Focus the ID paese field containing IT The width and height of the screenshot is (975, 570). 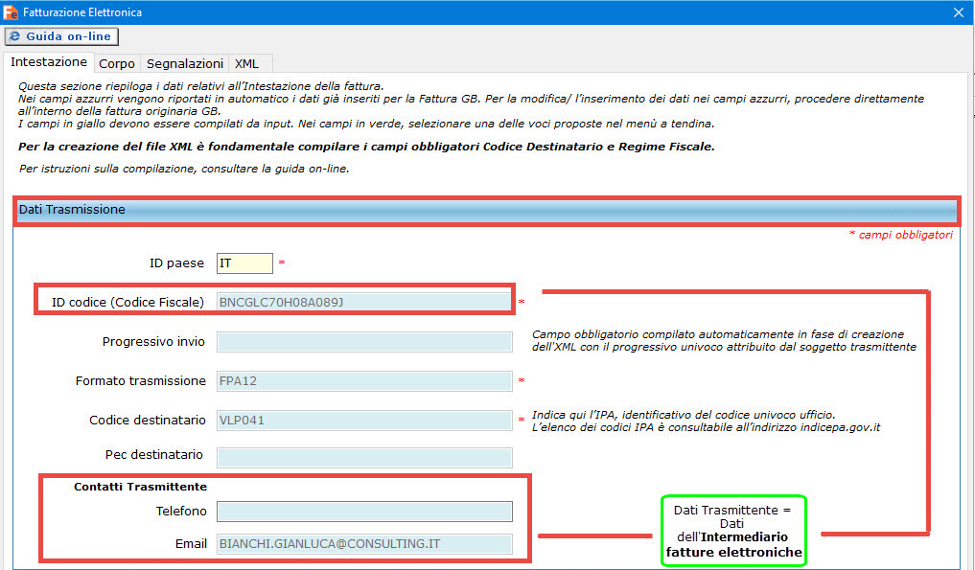[244, 262]
